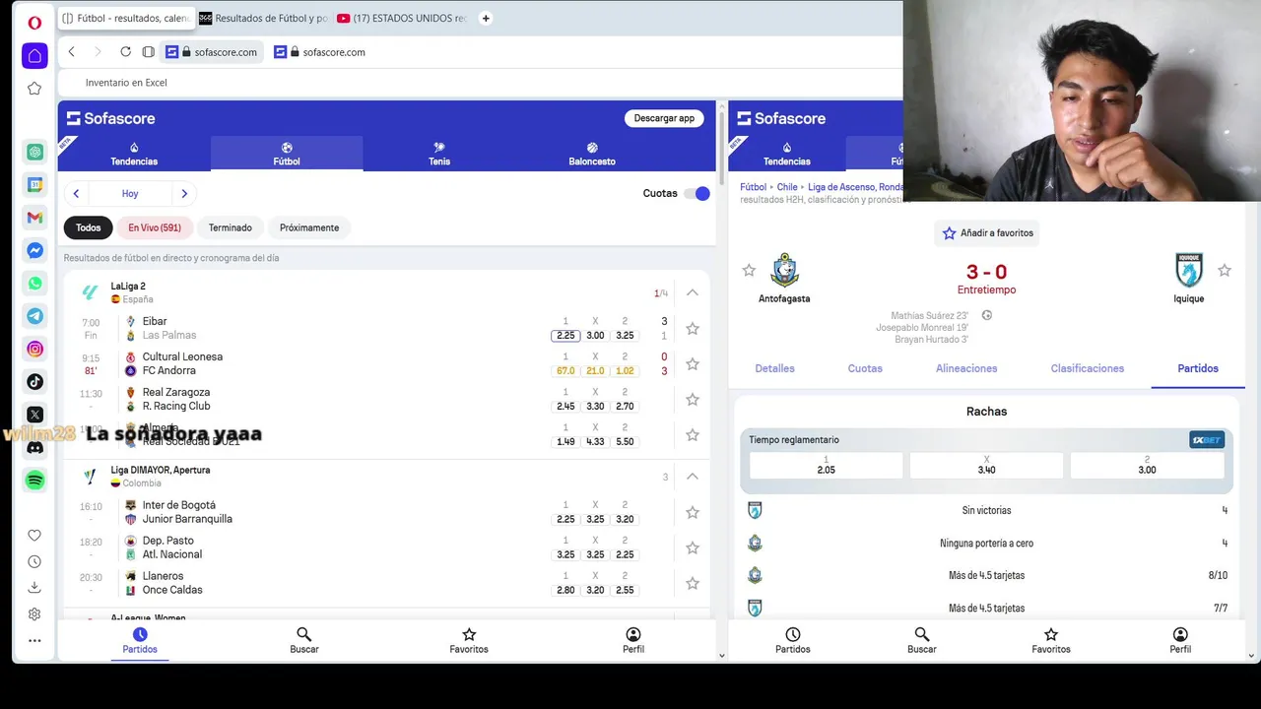Open TikTok from the sidebar

pos(34,382)
